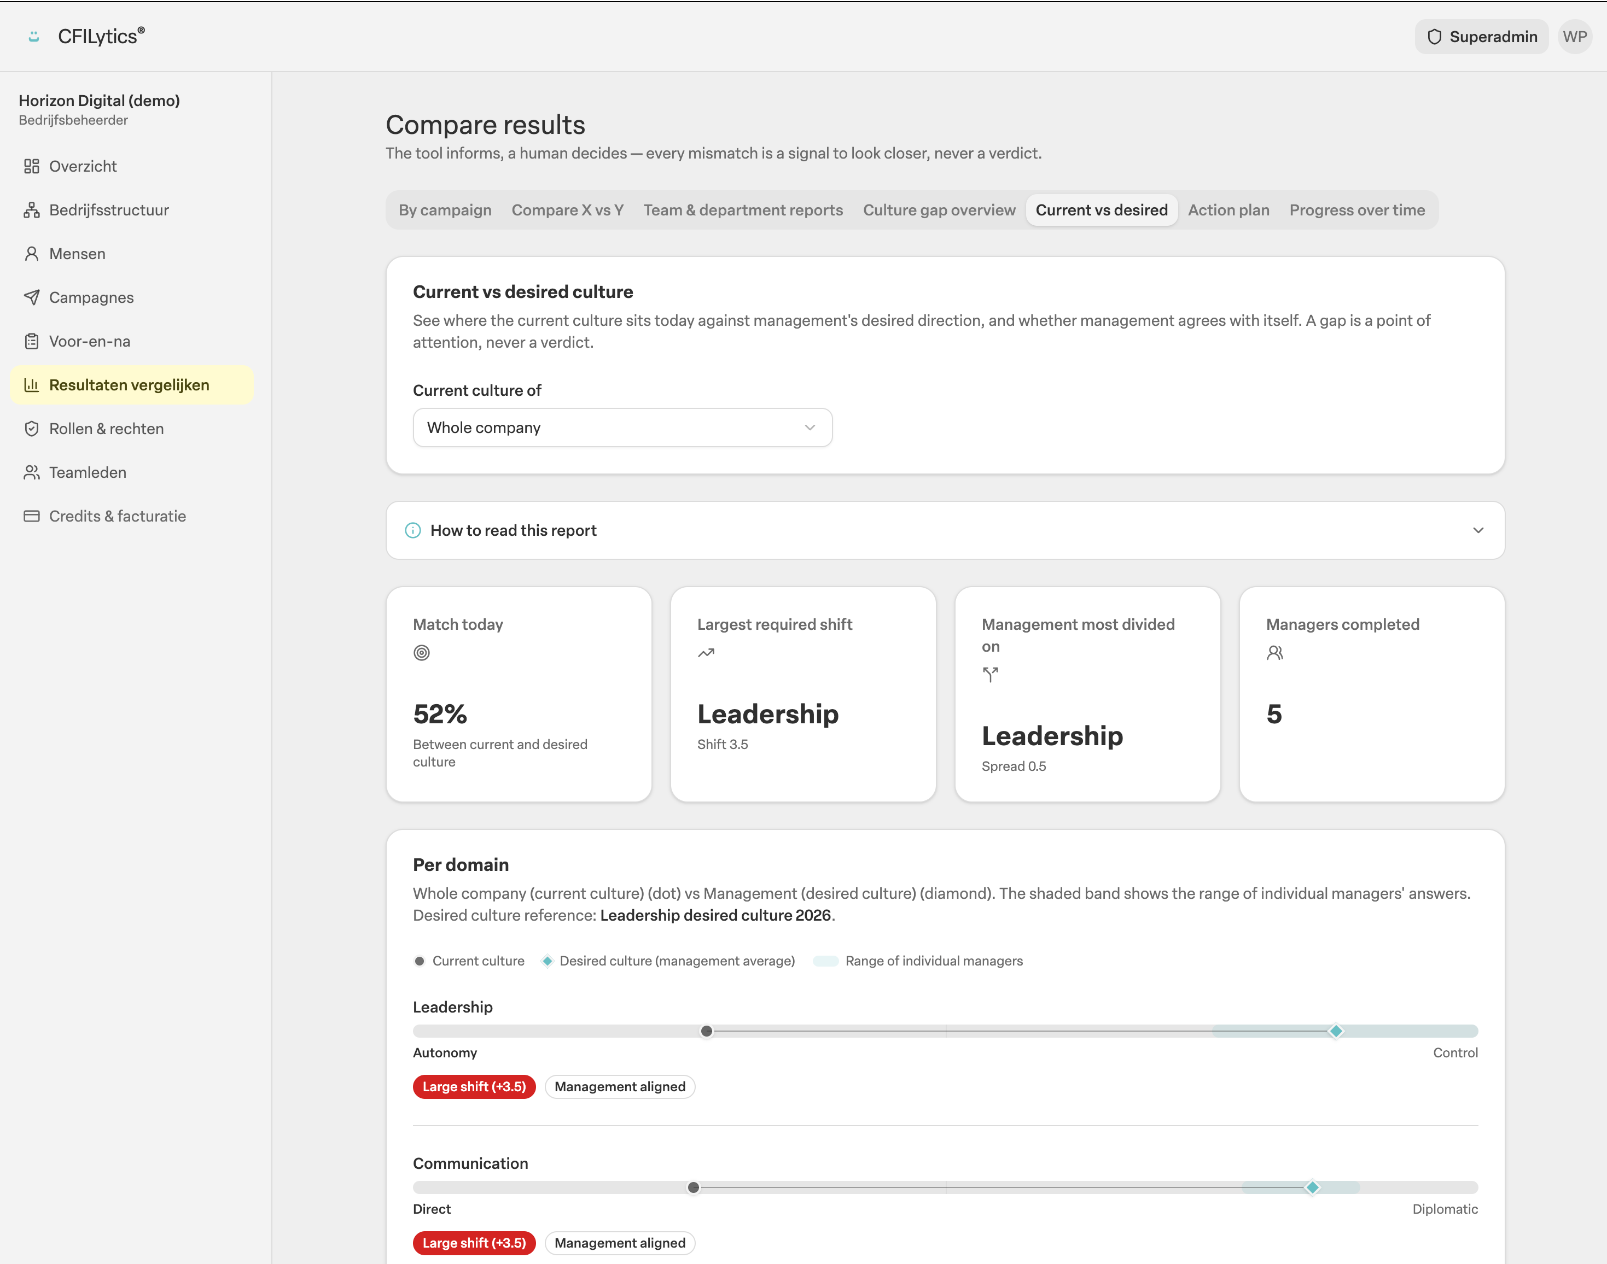The image size is (1607, 1264).
Task: Click the Resultaten vergelijken bar-chart icon
Action: coord(31,384)
